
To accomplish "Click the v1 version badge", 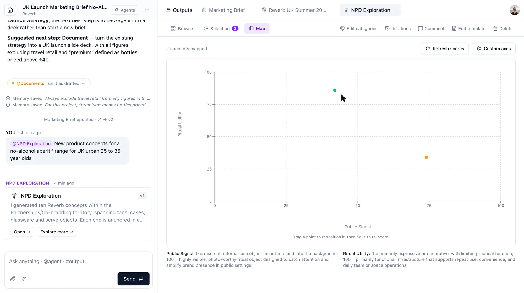I will (x=142, y=196).
